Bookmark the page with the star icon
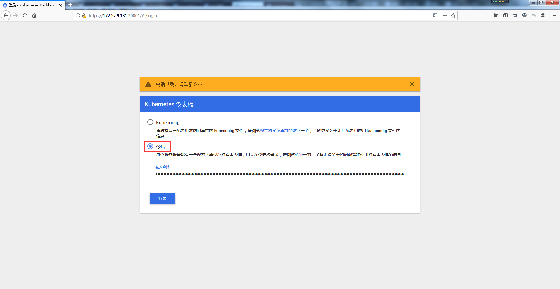This screenshot has height=289, width=560. point(453,15)
